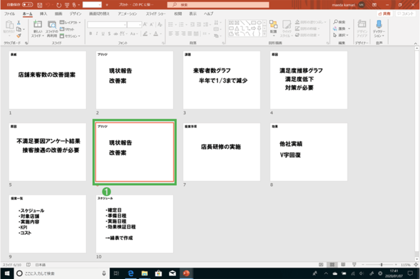
Task: Click the 日本語 language indicator in the status bar
Action: pos(40,265)
